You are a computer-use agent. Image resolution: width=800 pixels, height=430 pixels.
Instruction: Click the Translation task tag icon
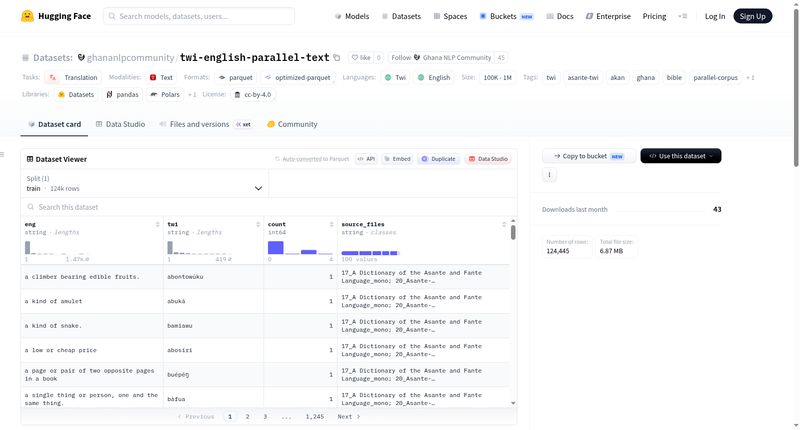53,77
